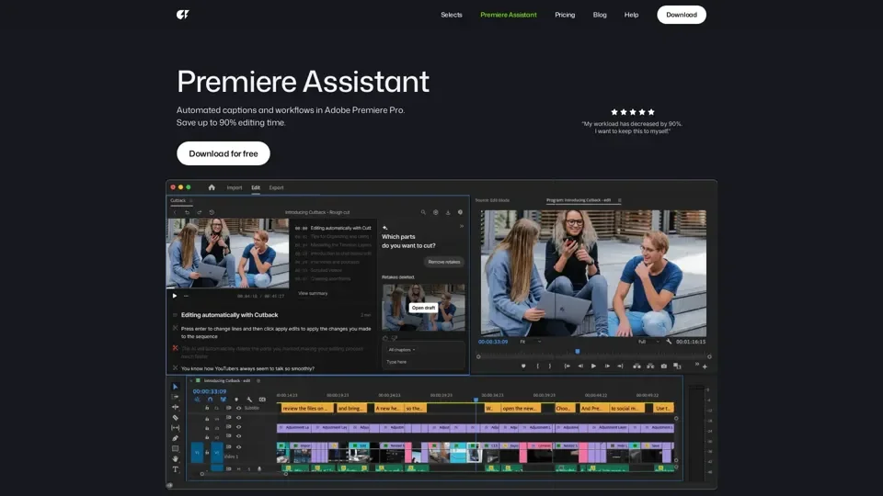The height and width of the screenshot is (496, 883).
Task: Toggle the red X beside the struck-through line
Action: pos(175,348)
